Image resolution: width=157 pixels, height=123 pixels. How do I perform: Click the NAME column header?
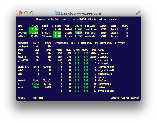click(x=101, y=50)
